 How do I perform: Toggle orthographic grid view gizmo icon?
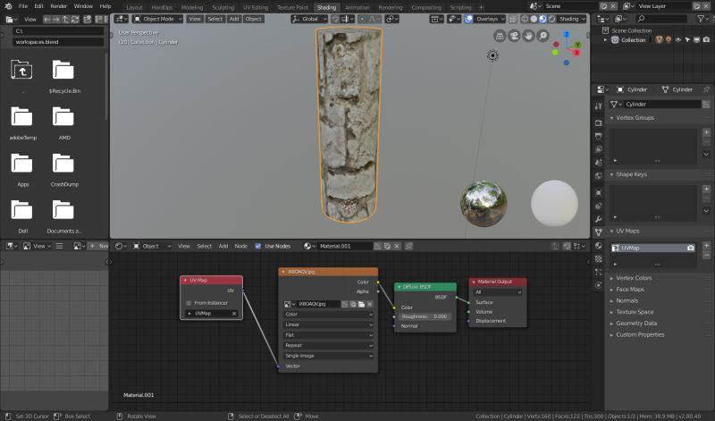click(x=500, y=36)
